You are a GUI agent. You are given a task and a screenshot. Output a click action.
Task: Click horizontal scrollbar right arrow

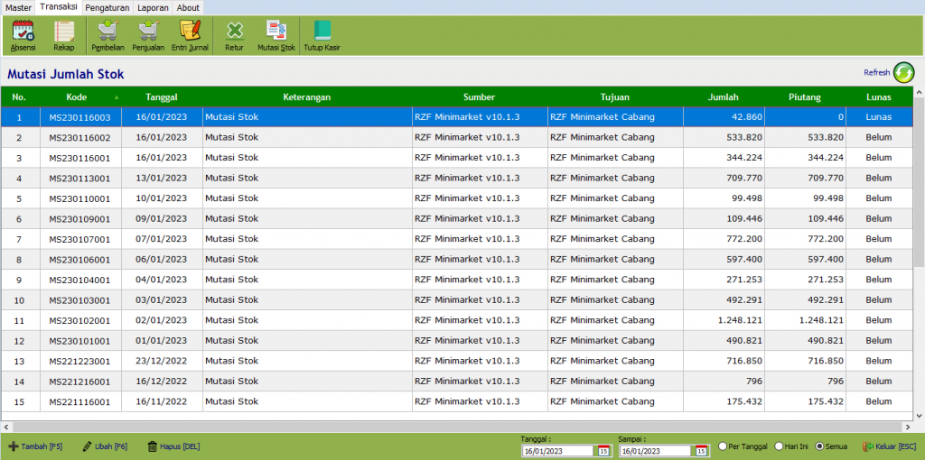(x=908, y=427)
